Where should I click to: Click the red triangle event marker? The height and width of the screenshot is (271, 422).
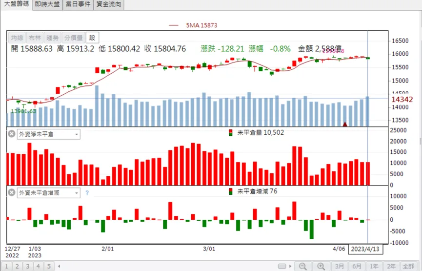[345, 124]
